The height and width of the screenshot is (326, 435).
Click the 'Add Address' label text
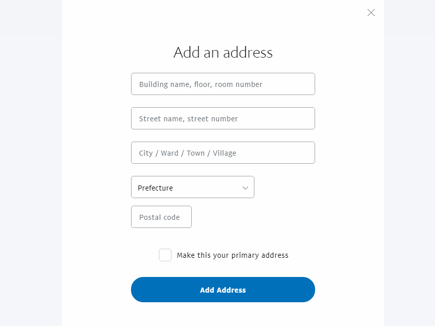(x=223, y=290)
